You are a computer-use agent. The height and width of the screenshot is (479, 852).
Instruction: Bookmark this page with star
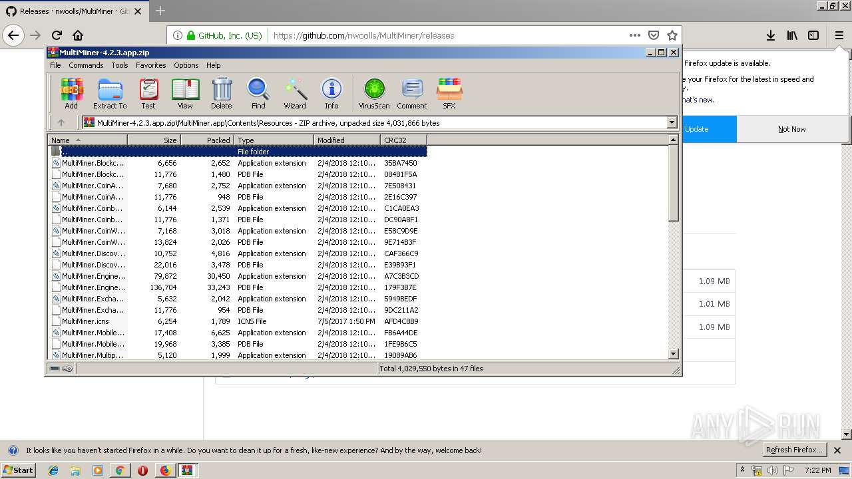pyautogui.click(x=672, y=35)
